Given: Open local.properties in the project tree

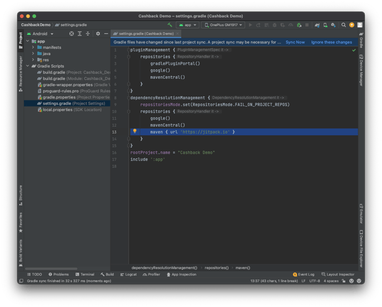Looking at the screenshot, I should pyautogui.click(x=57, y=109).
